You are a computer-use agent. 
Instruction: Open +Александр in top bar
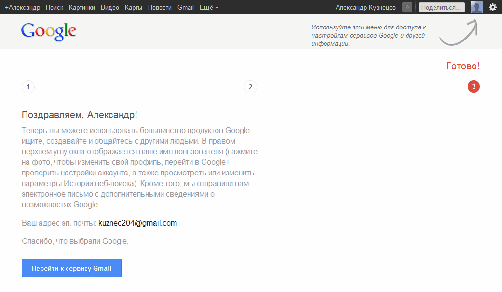pos(22,7)
